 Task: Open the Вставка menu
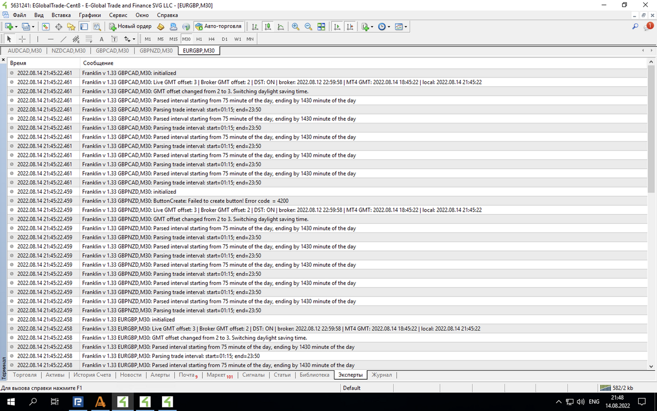[x=61, y=15]
